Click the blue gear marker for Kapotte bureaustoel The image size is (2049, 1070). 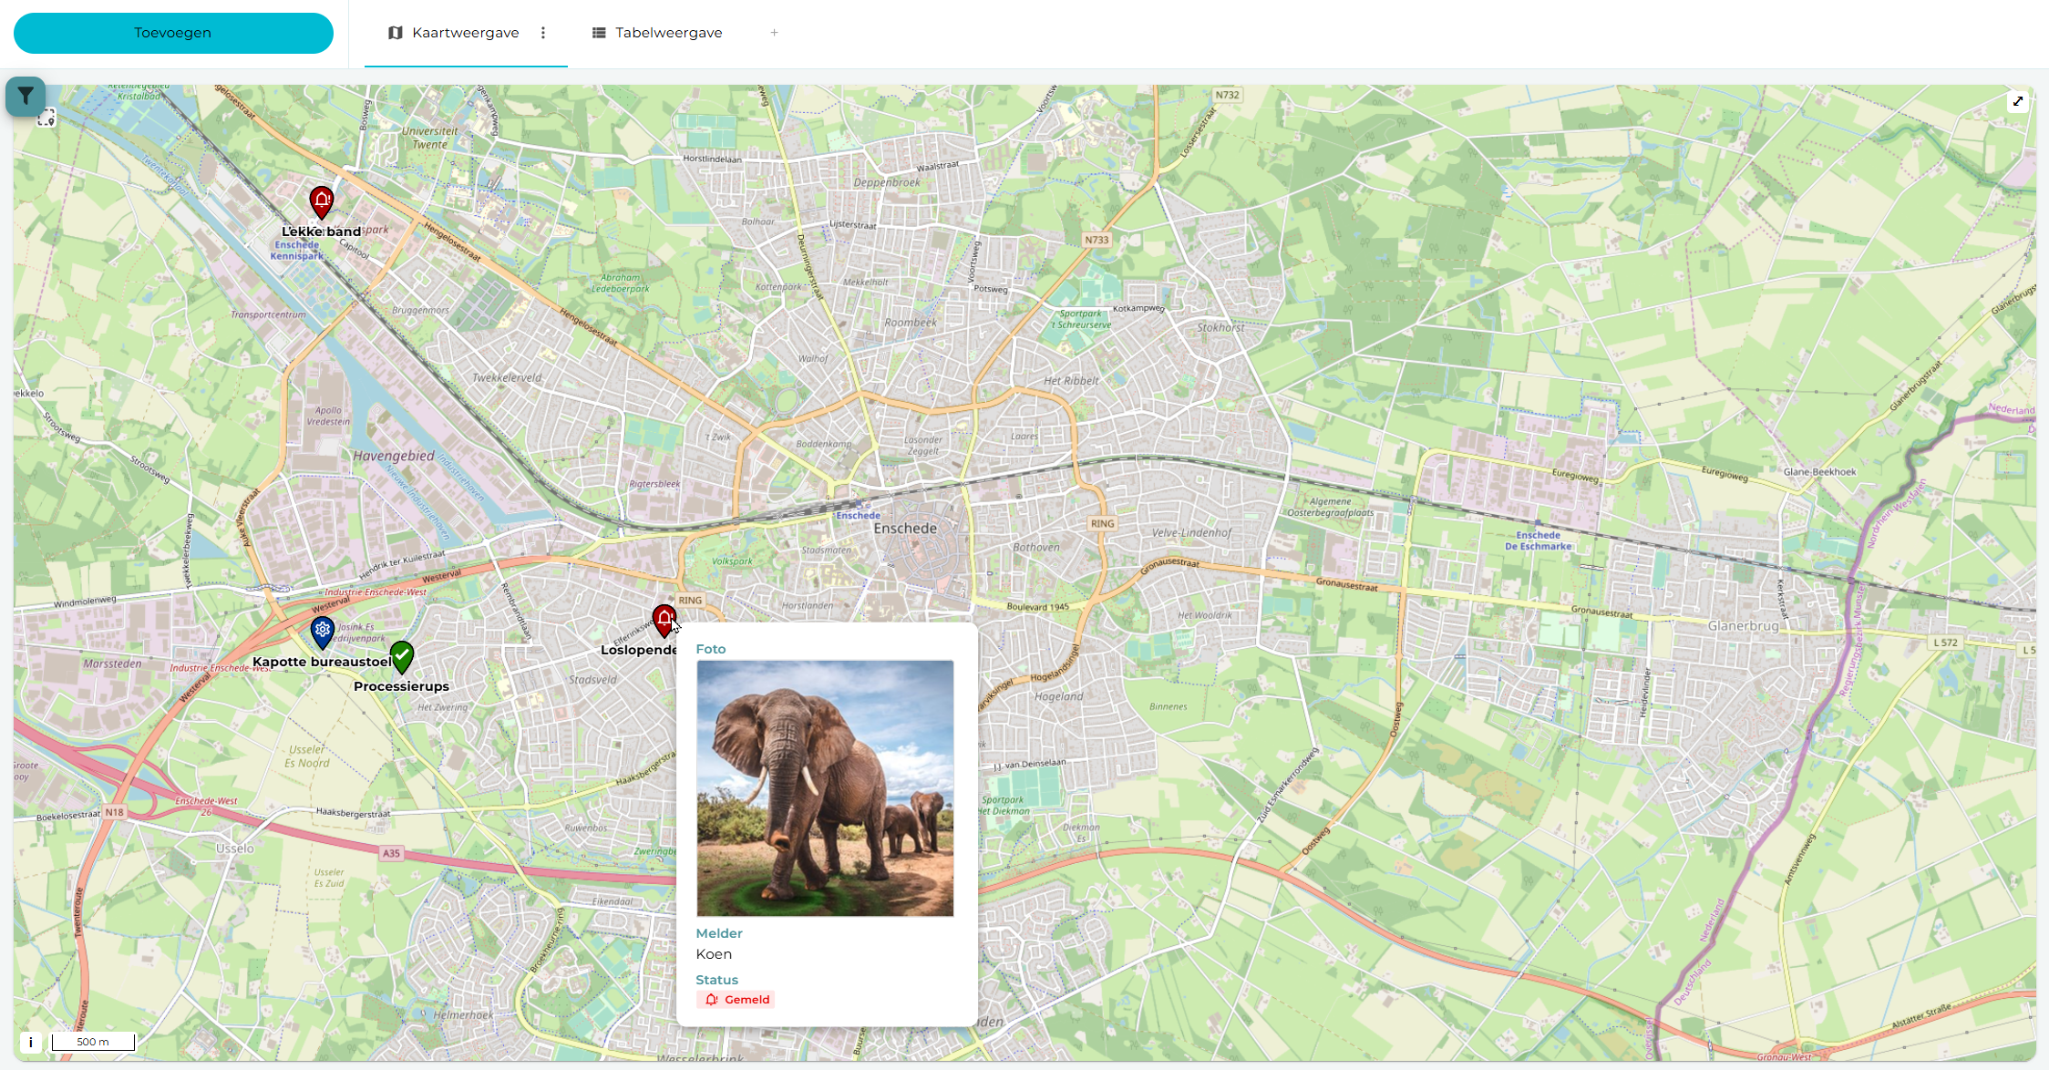click(321, 629)
